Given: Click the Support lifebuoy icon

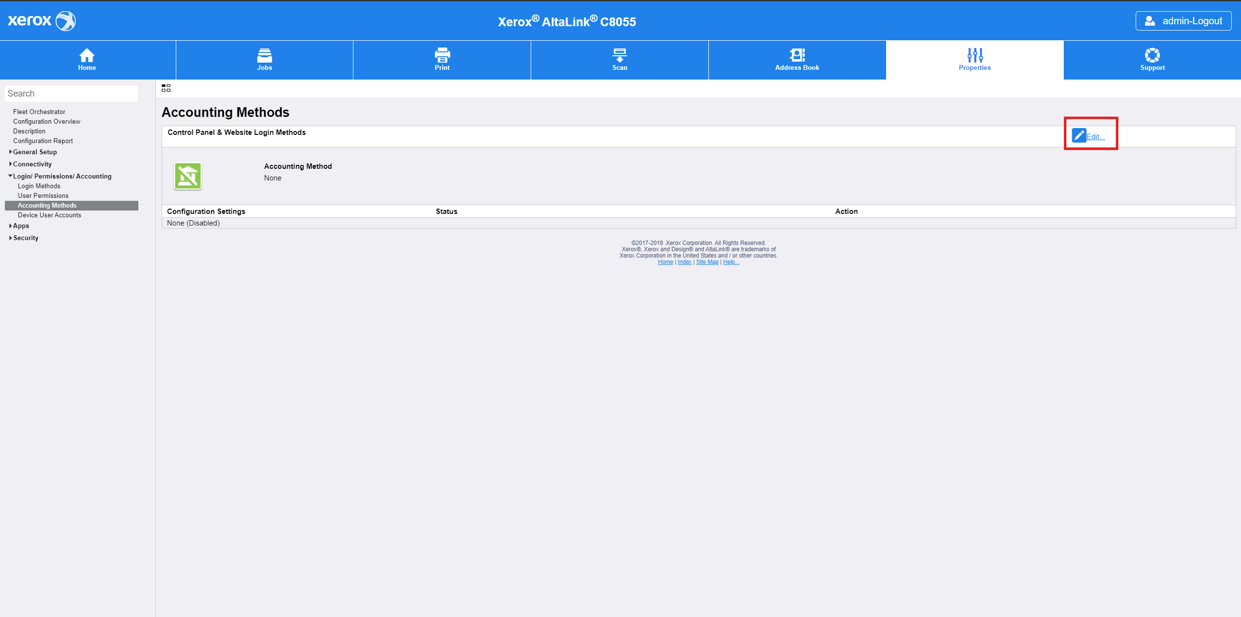Looking at the screenshot, I should coord(1152,55).
